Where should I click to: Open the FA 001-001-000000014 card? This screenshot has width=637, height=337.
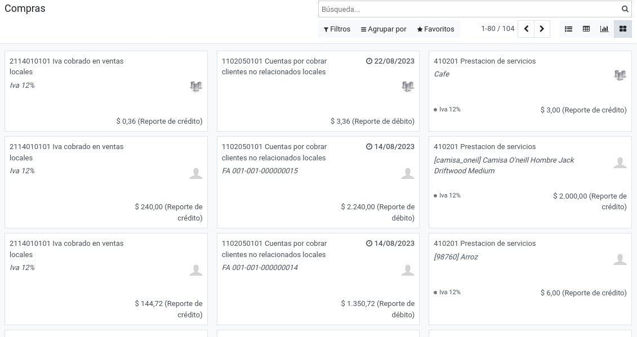318,279
